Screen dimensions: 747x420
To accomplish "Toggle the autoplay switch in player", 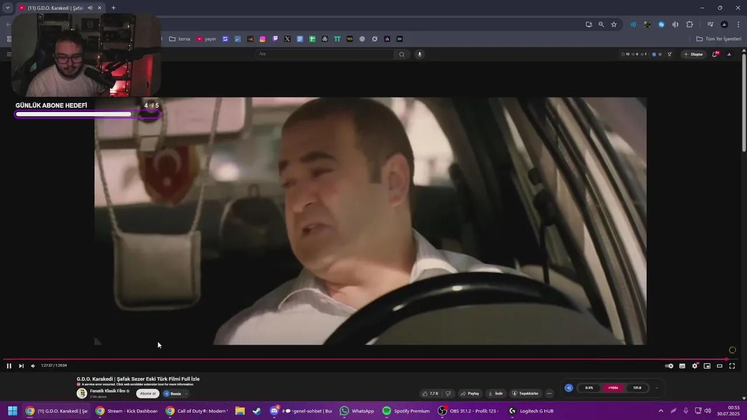I will point(669,366).
